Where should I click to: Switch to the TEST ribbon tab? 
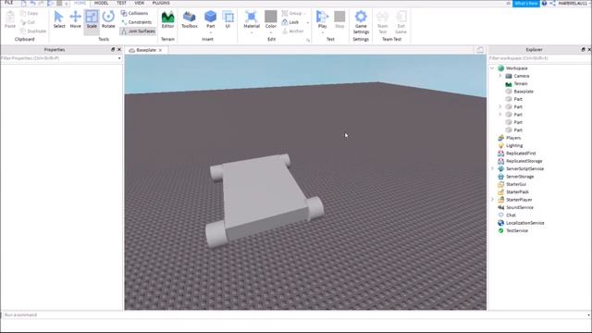click(121, 3)
